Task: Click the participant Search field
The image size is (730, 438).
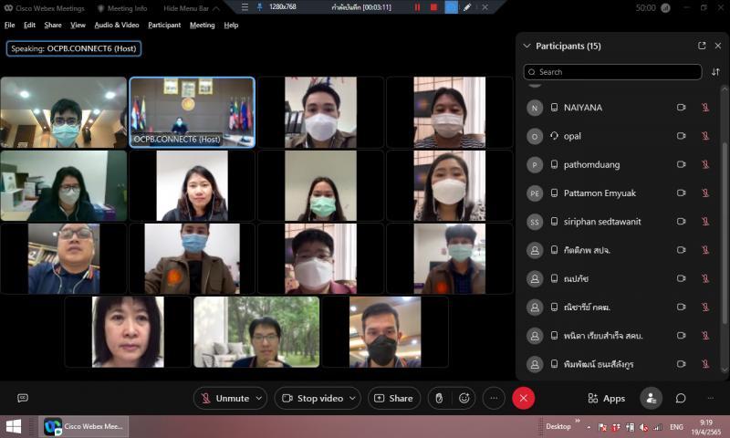Action: [613, 72]
